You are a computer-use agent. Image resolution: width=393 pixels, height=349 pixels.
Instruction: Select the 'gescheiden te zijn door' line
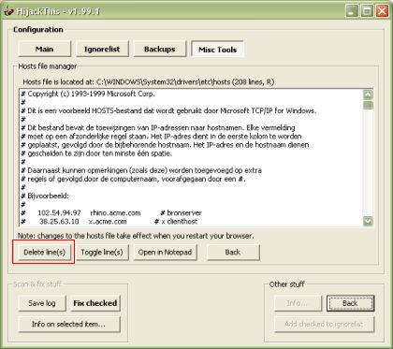(x=191, y=153)
